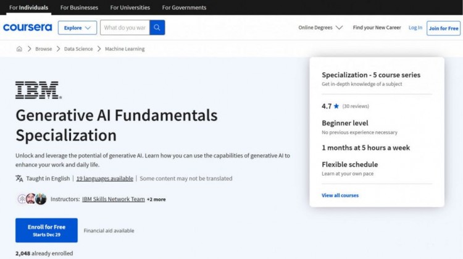463x259 pixels.
Task: Click the Join for Free button
Action: click(443, 28)
